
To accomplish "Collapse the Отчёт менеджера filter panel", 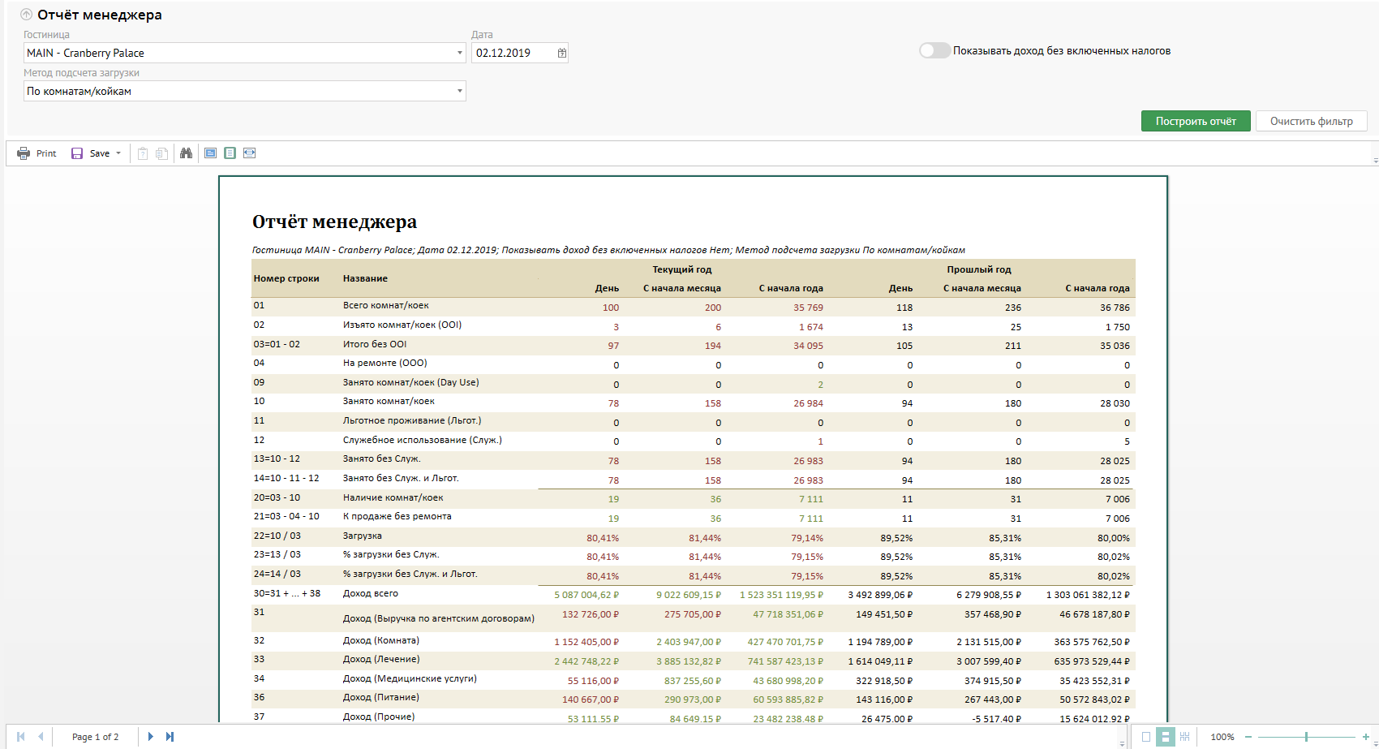I will click(26, 15).
